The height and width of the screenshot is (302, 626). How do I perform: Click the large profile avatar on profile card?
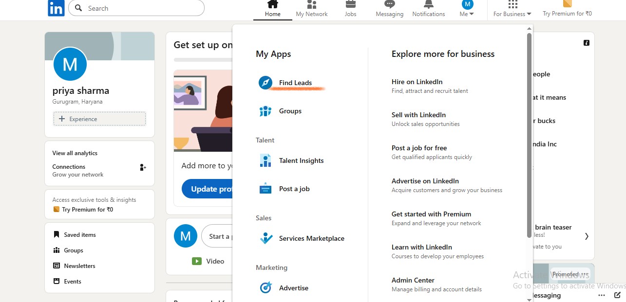click(70, 64)
